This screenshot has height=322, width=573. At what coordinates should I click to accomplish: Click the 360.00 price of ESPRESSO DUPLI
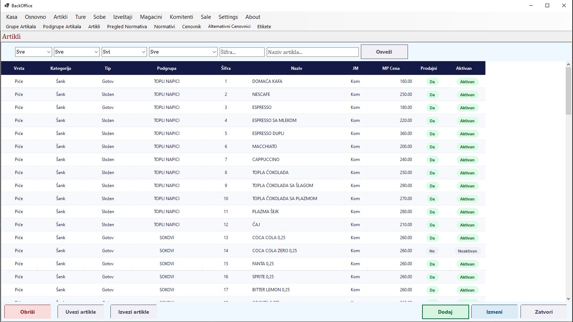coord(406,134)
